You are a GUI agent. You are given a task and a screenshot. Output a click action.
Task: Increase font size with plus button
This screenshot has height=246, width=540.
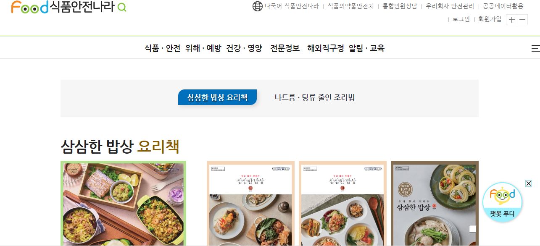(511, 20)
